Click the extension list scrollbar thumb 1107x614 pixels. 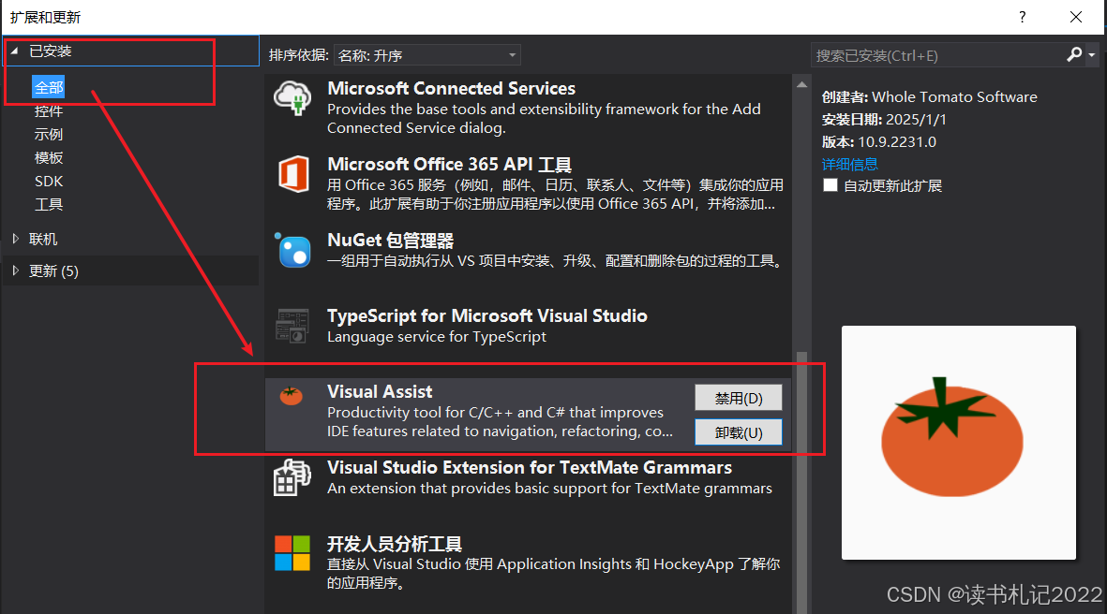801,482
